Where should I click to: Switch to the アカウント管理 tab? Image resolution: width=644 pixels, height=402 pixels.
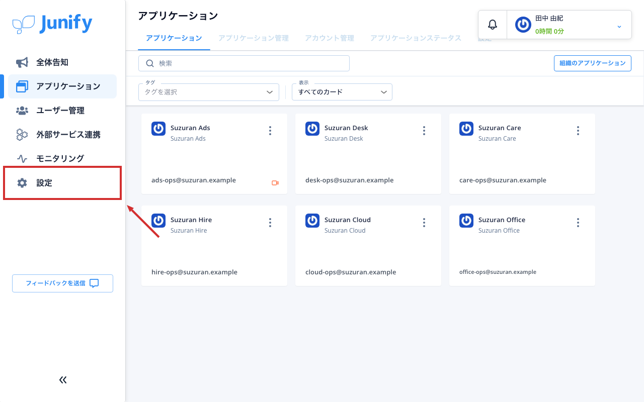point(330,38)
